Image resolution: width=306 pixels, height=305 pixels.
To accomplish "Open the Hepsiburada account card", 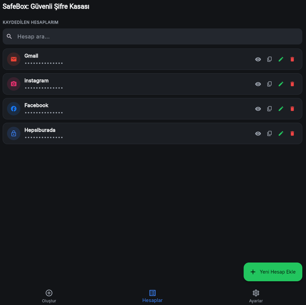I will 152,133.
